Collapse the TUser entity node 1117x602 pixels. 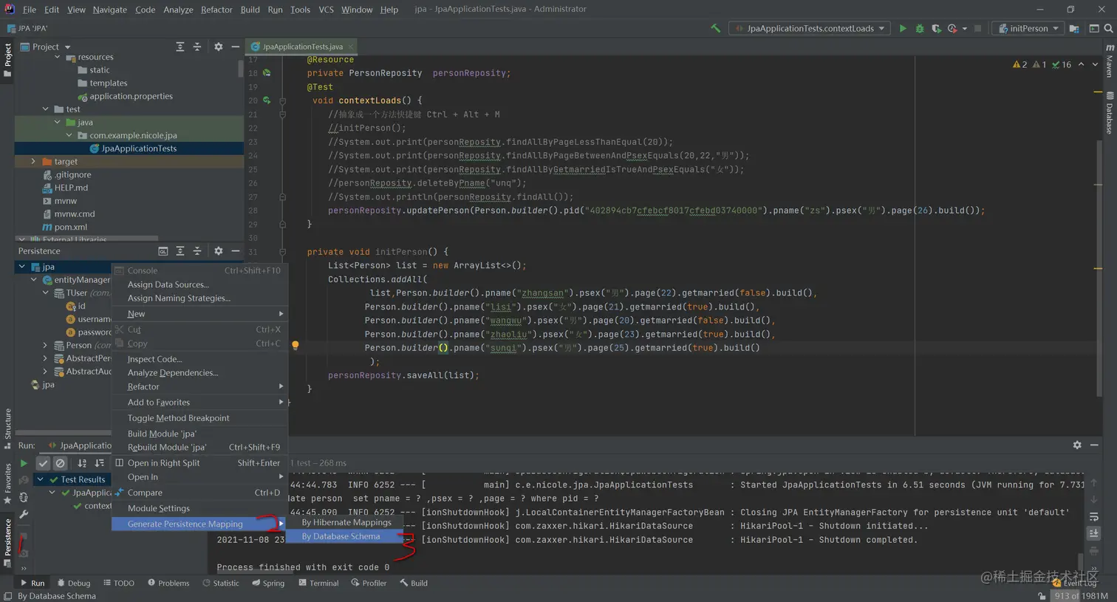pyautogui.click(x=46, y=293)
